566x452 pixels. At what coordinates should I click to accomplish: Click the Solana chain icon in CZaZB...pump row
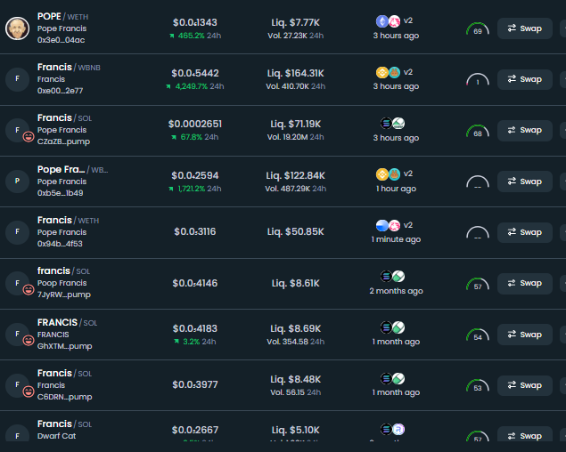[386, 124]
